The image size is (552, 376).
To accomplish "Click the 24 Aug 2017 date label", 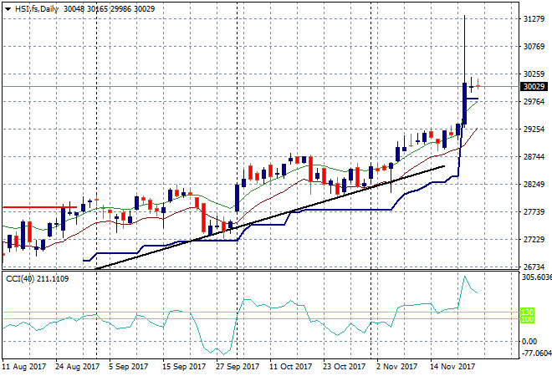I will [x=78, y=367].
